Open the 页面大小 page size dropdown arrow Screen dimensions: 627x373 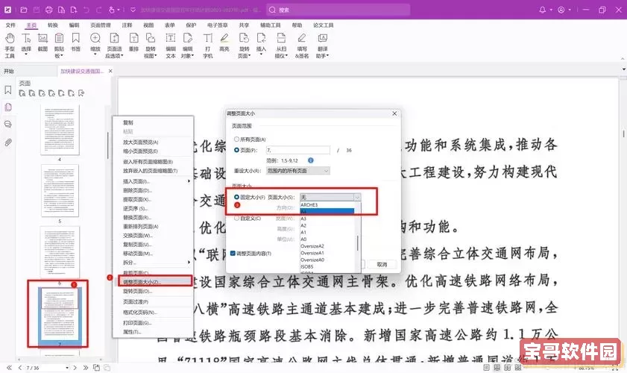tap(357, 197)
